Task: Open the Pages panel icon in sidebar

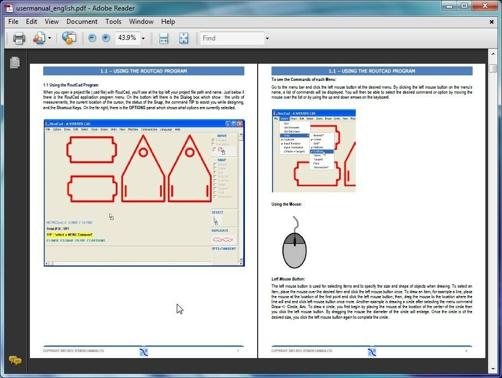Action: 15,62
